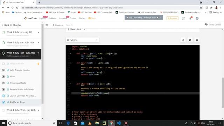Open Task View on the taskbar

pyautogui.click(x=61, y=123)
